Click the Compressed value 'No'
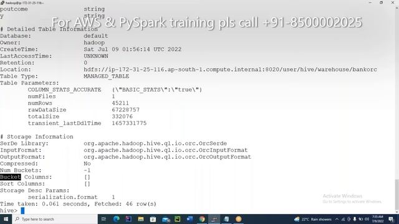Image resolution: width=399 pixels, height=224 pixels. click(x=87, y=164)
